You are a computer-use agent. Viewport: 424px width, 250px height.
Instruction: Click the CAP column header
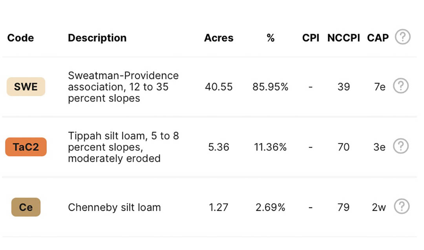click(x=378, y=38)
